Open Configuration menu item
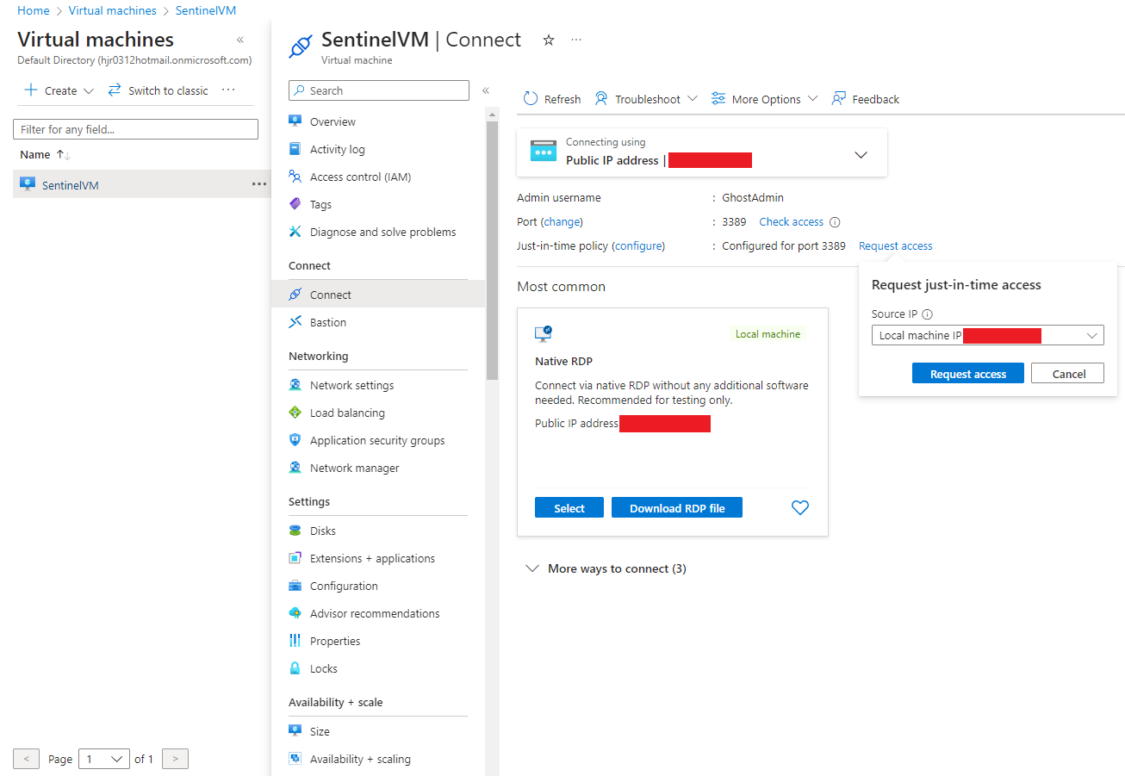 [378, 586]
